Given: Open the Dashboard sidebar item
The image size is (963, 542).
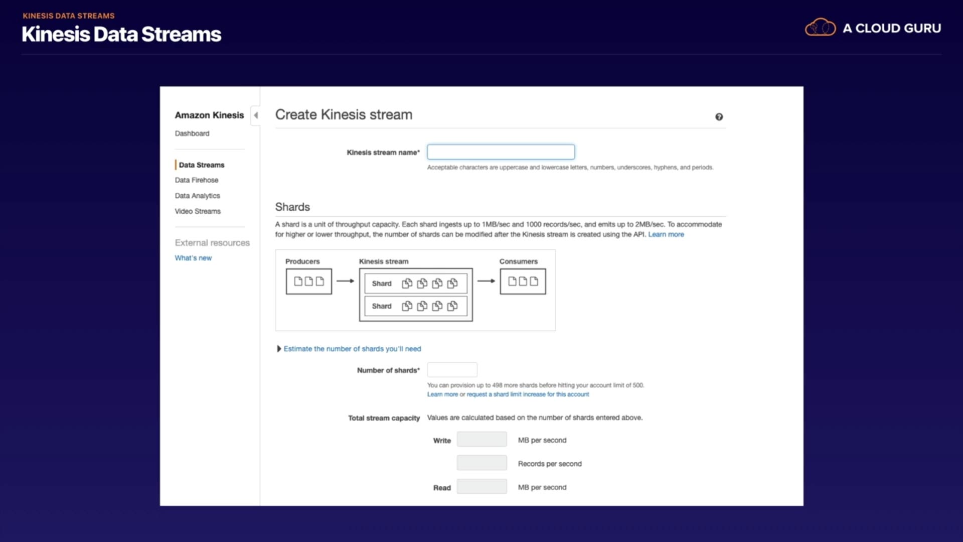Looking at the screenshot, I should click(x=192, y=133).
